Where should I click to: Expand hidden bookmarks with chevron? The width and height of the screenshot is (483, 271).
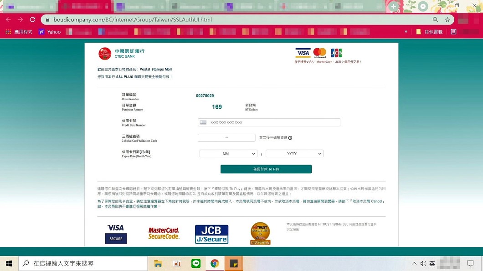pos(406,32)
